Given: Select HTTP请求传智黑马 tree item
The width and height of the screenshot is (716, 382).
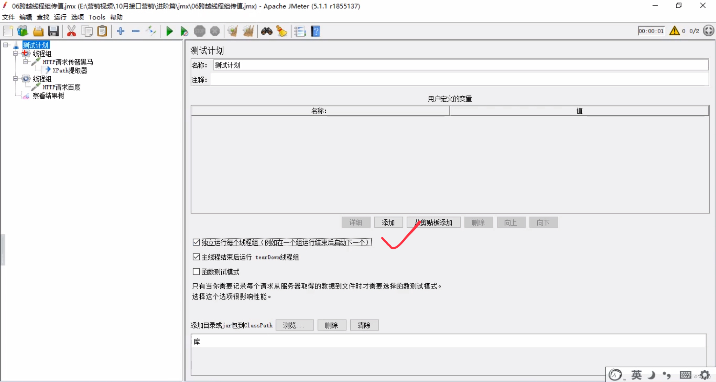Looking at the screenshot, I should pyautogui.click(x=68, y=62).
